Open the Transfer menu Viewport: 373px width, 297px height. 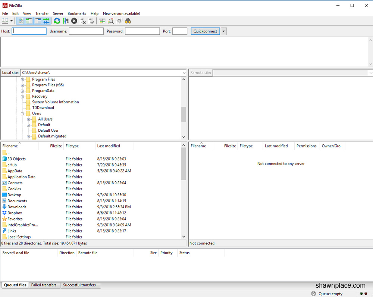click(42, 13)
